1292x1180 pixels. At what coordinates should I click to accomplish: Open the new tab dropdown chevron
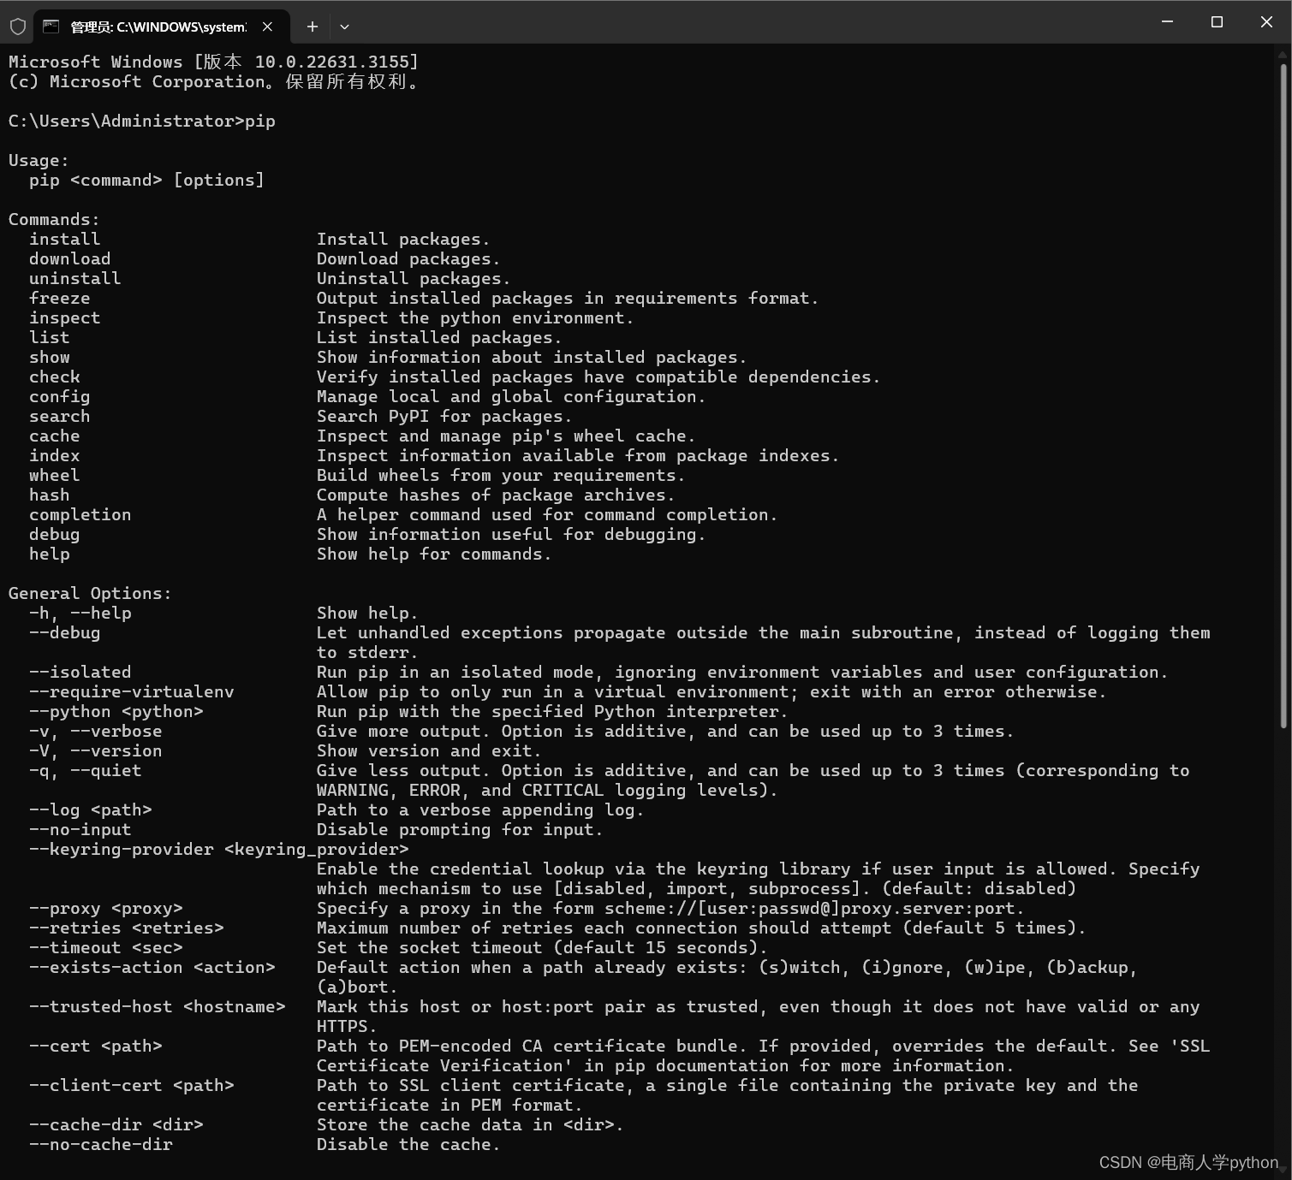(344, 27)
